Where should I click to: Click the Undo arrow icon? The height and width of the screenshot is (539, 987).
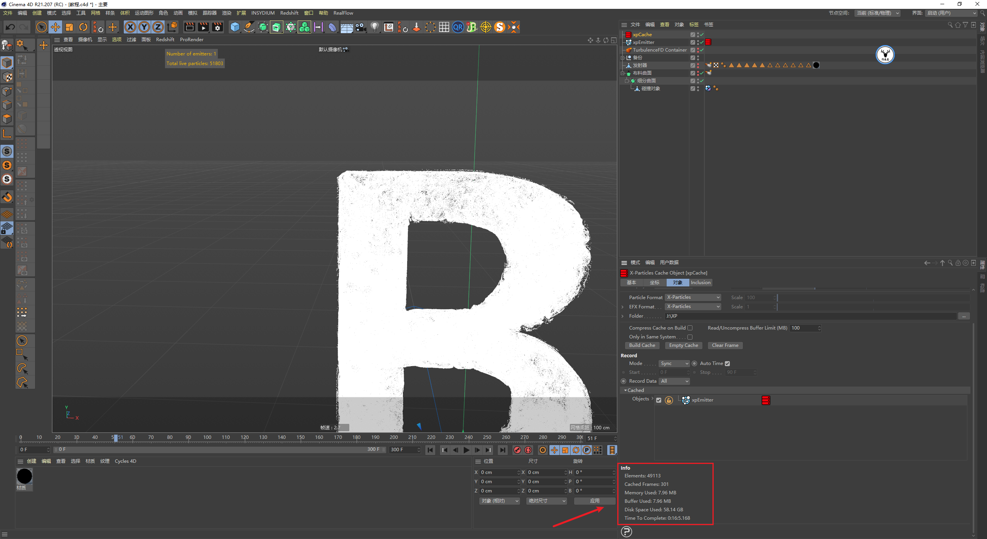[x=10, y=27]
